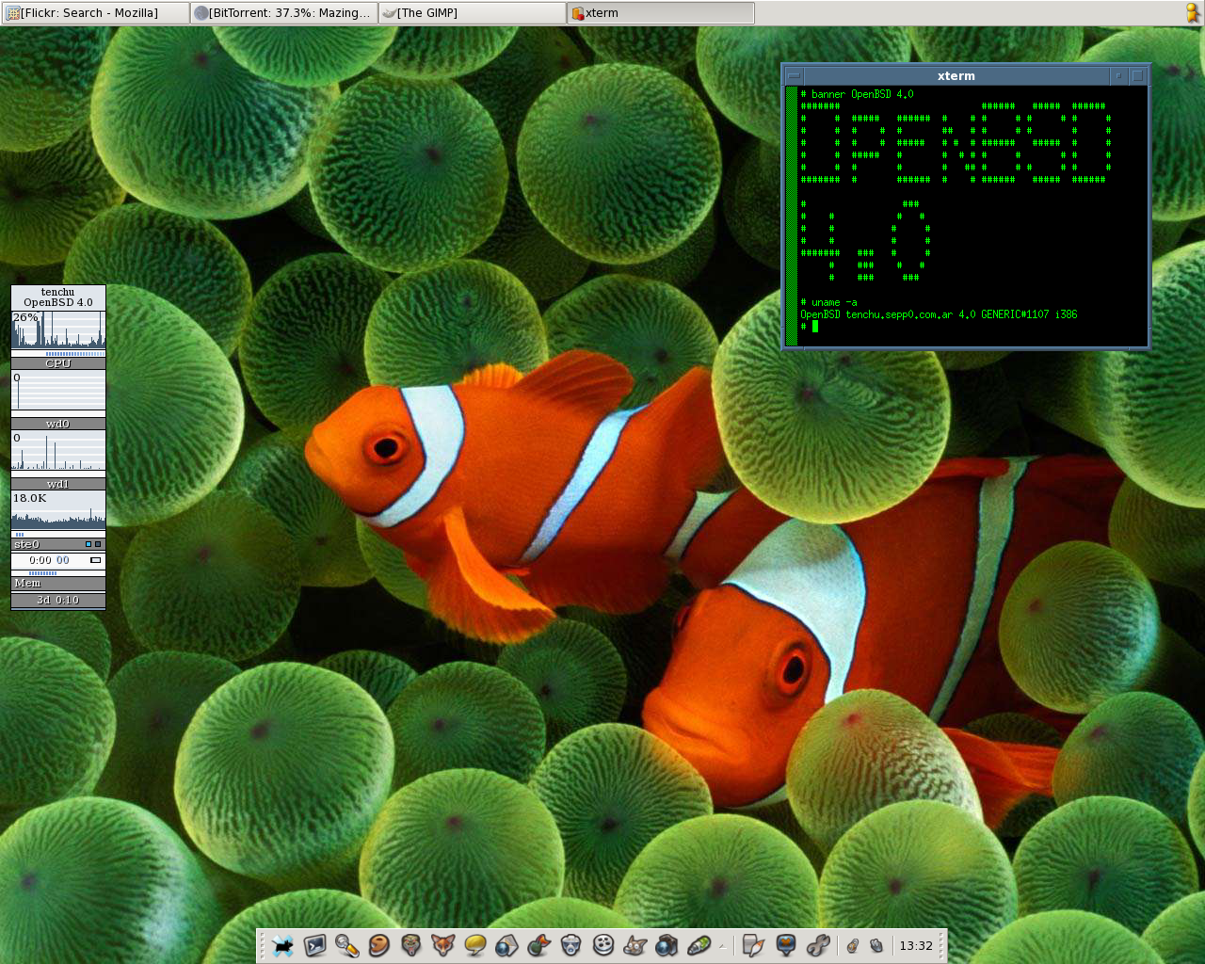Open the GIMP Wilber launcher in panel
This screenshot has height=964, width=1205.
click(x=635, y=945)
